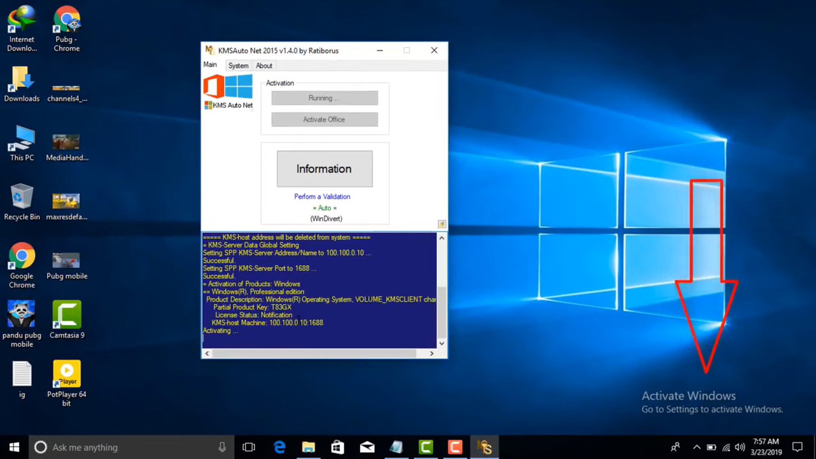This screenshot has width=816, height=459.
Task: Scroll down the activation log
Action: [x=442, y=343]
